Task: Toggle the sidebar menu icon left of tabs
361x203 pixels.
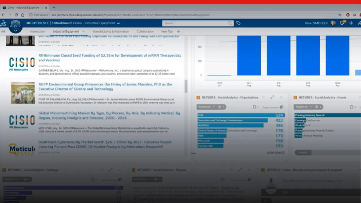Action: (3, 31)
